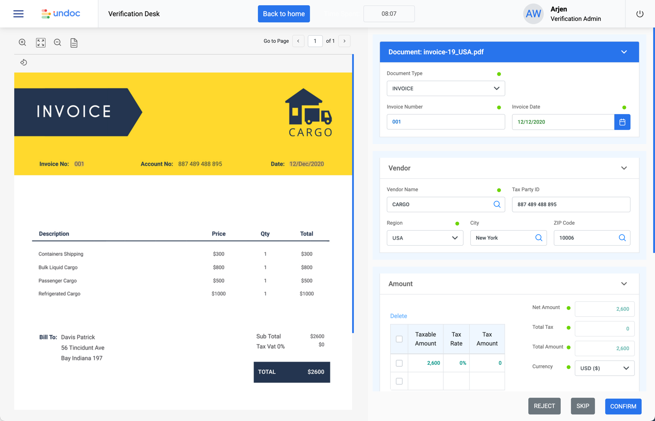The image size is (655, 421).
Task: Collapse the Document invoice-19_USA.pdf panel
Action: (624, 52)
